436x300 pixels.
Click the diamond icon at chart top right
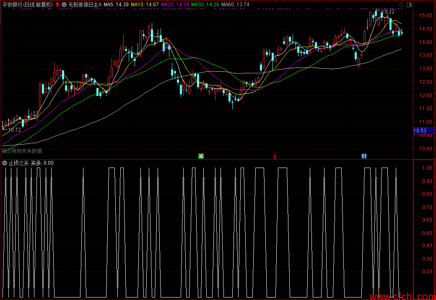(401, 5)
